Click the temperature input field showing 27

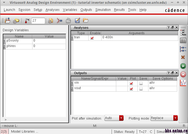tap(38, 21)
